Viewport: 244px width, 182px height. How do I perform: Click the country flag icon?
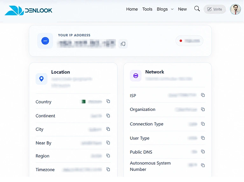[x=83, y=102]
